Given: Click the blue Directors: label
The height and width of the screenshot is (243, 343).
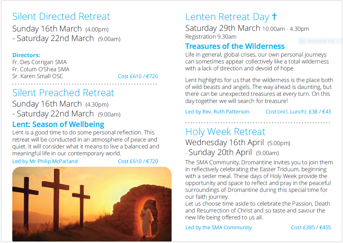Looking at the screenshot, I should (x=26, y=55).
